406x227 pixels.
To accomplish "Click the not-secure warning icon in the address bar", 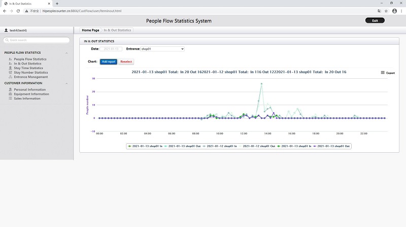I will (26, 11).
